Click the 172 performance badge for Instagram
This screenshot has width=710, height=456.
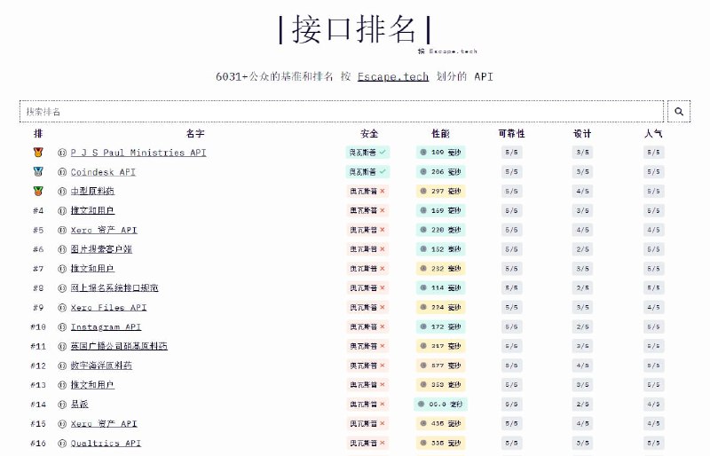tap(440, 327)
